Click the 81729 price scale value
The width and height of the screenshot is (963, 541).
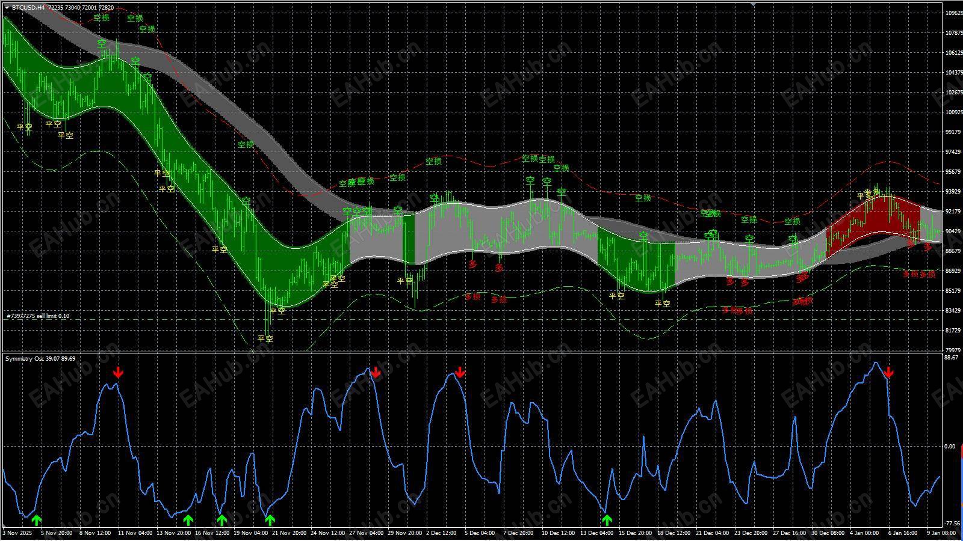(953, 331)
